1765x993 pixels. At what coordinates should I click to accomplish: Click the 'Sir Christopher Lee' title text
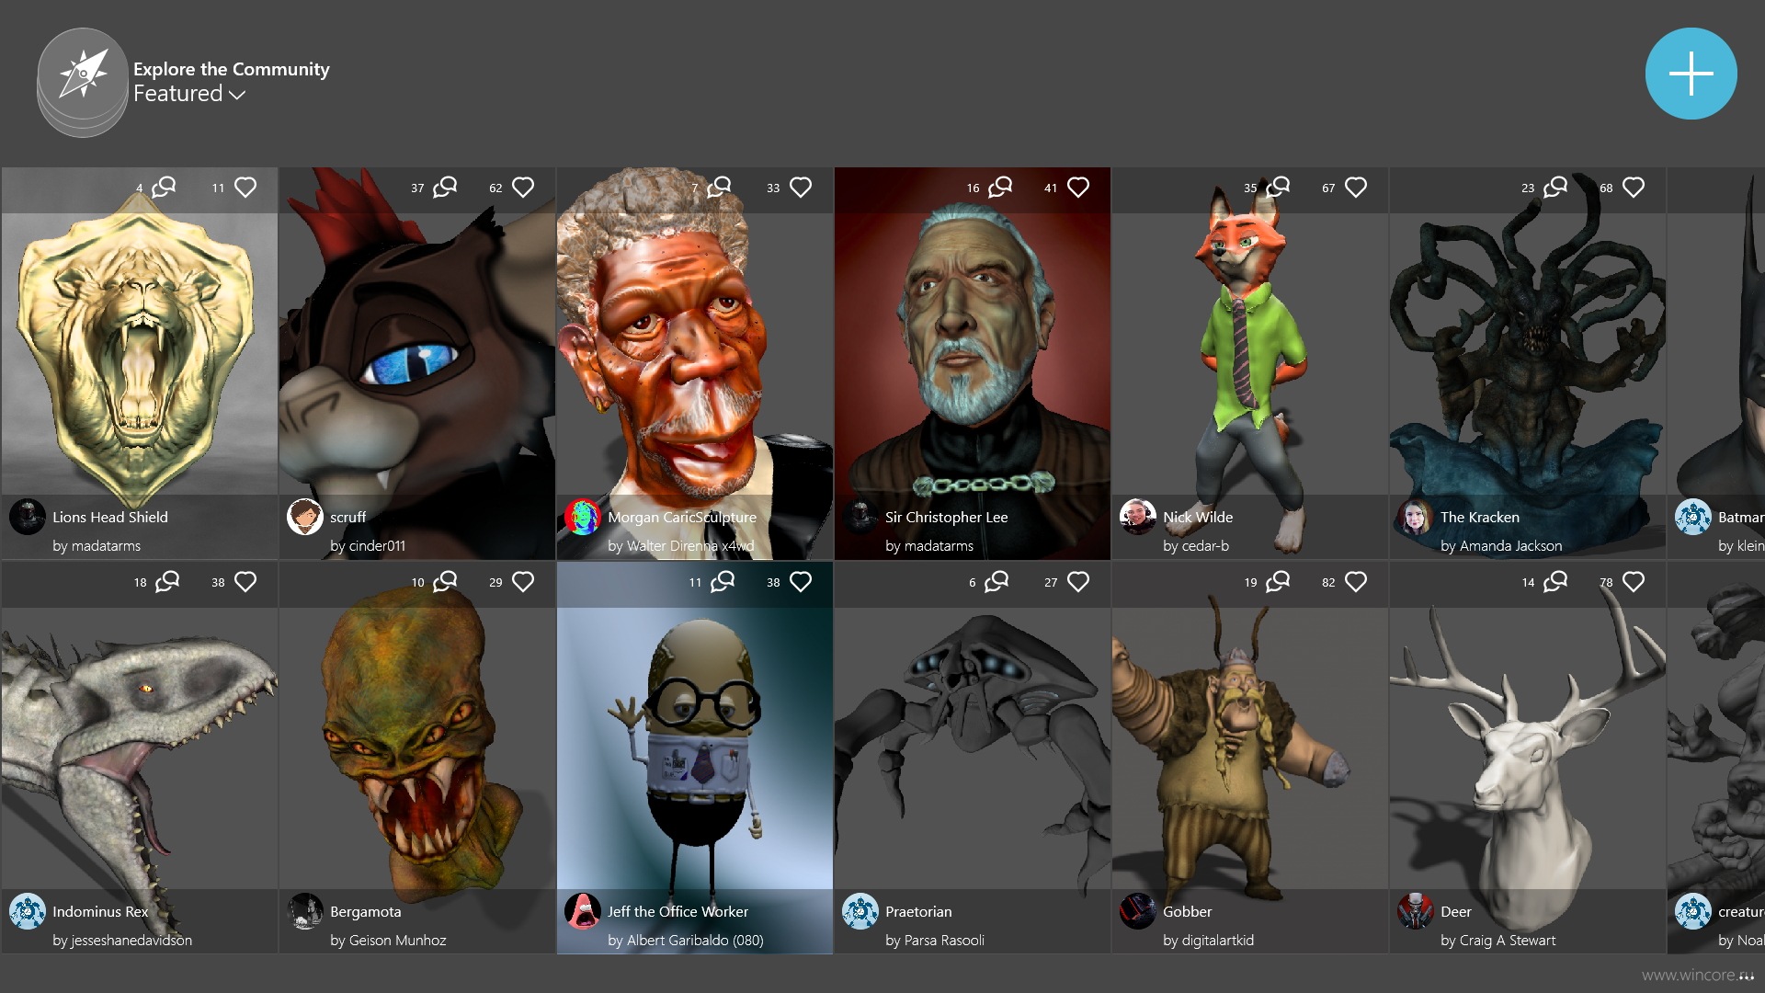947,518
